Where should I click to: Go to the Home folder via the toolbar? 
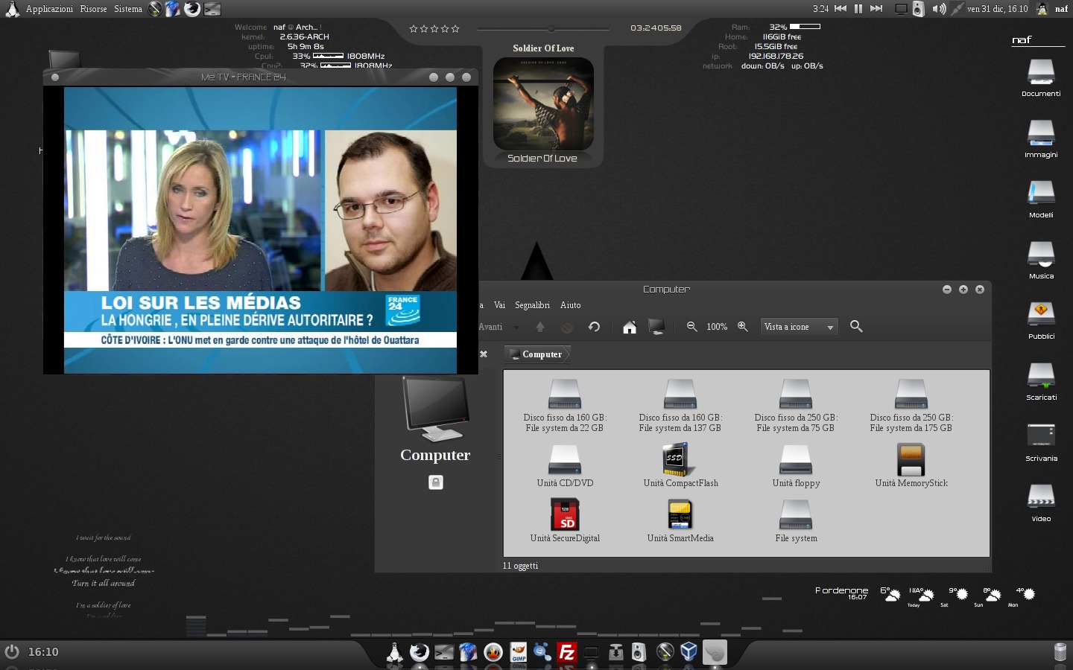click(630, 327)
